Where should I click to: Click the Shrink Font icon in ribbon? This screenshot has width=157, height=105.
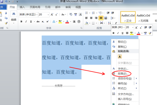click(56, 14)
